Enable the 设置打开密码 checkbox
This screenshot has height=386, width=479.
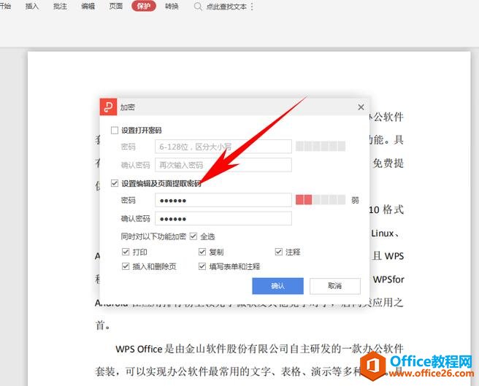(x=115, y=131)
